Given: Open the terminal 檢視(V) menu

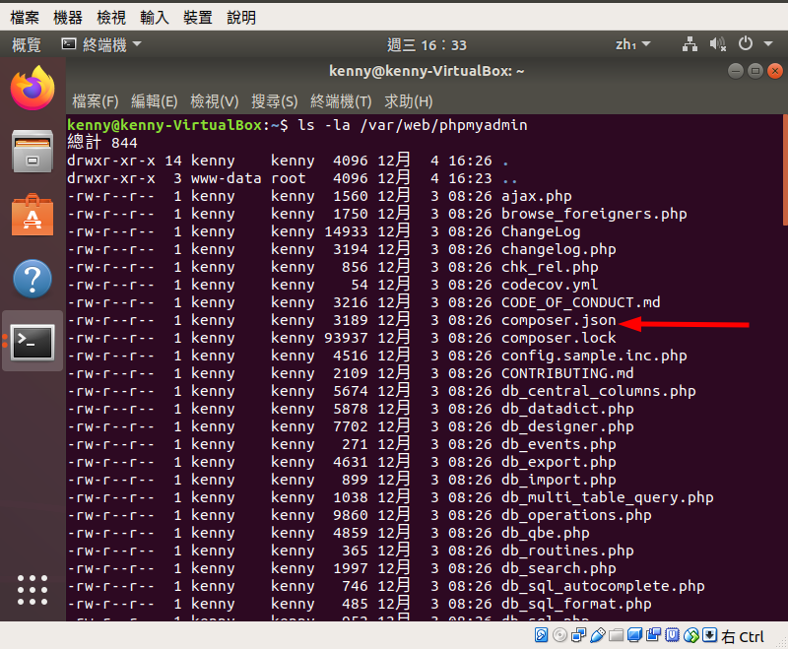Looking at the screenshot, I should point(215,101).
